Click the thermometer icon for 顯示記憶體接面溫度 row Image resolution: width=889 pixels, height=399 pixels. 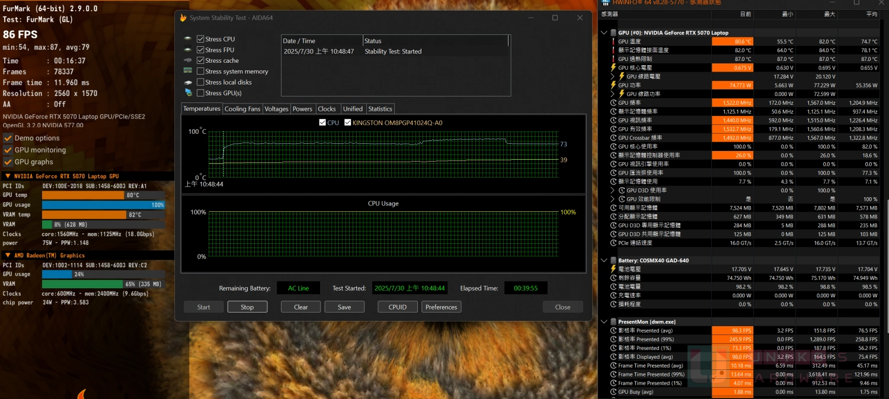pyautogui.click(x=613, y=50)
